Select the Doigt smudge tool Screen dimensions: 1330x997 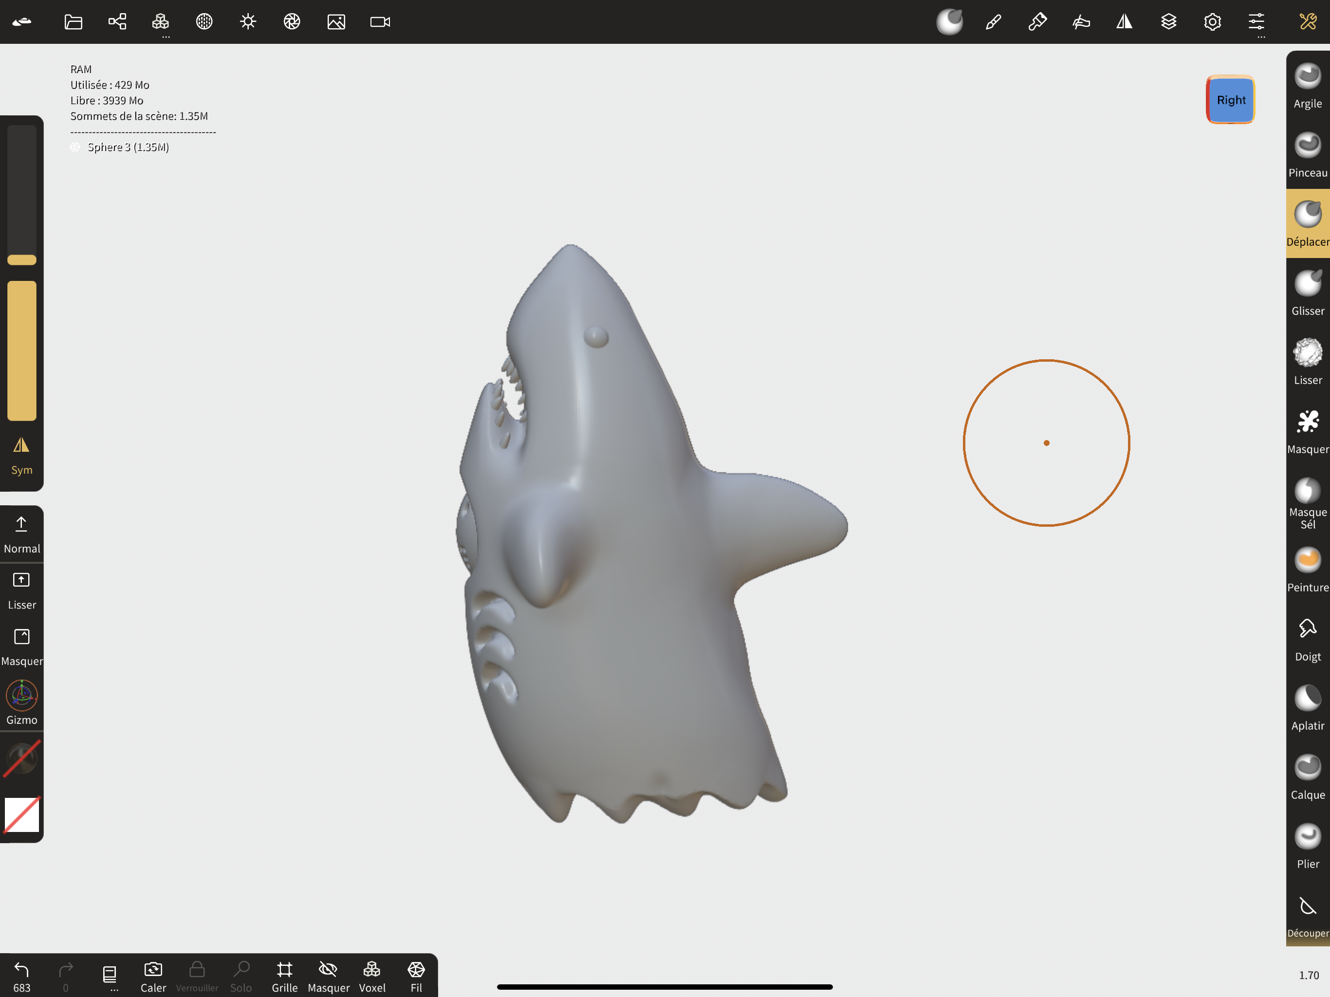click(x=1307, y=639)
